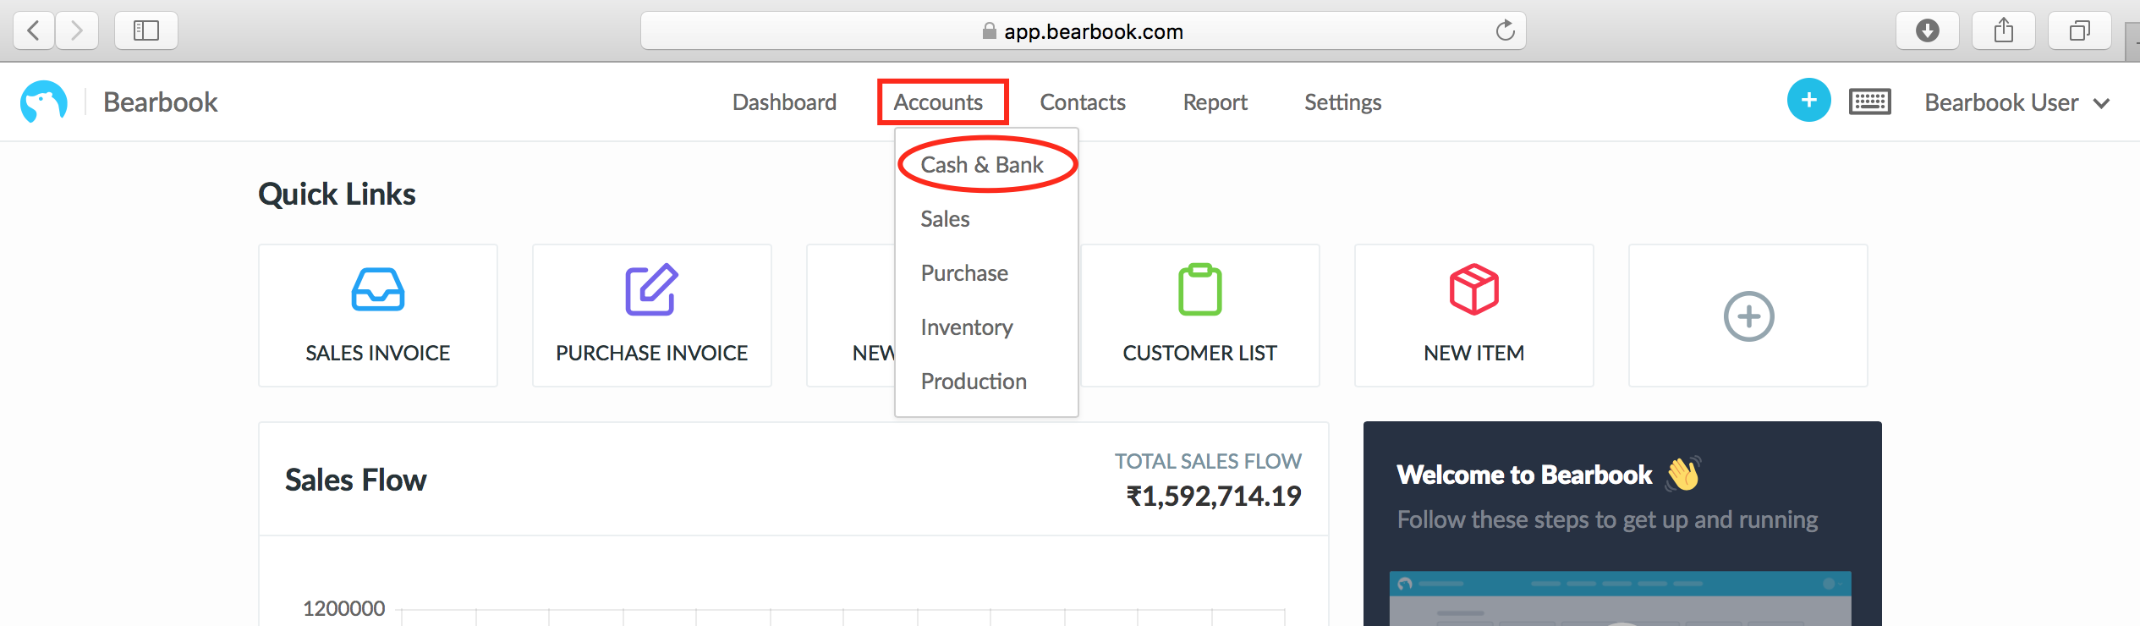Click the 1200000 chart axis label
Screen dimensions: 2140x626
(343, 608)
